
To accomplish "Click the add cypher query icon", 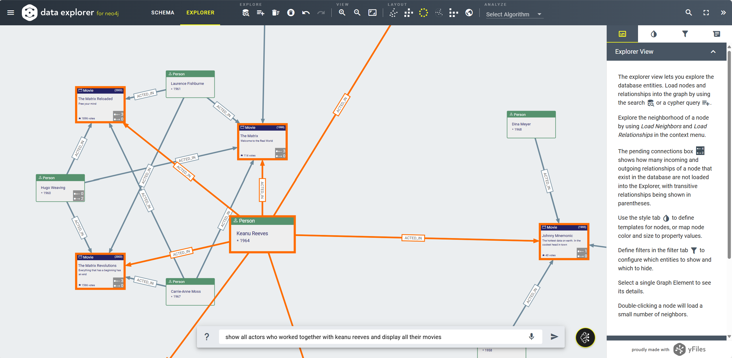I will [x=260, y=13].
